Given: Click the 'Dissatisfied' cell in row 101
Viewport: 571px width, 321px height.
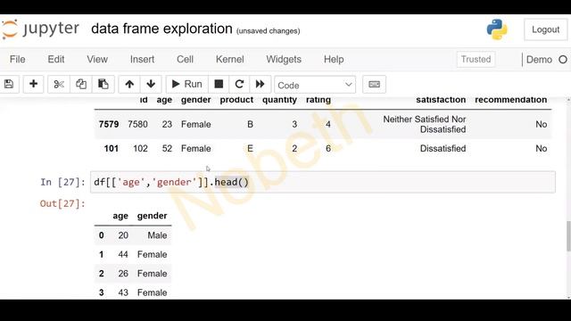Looking at the screenshot, I should click(443, 149).
